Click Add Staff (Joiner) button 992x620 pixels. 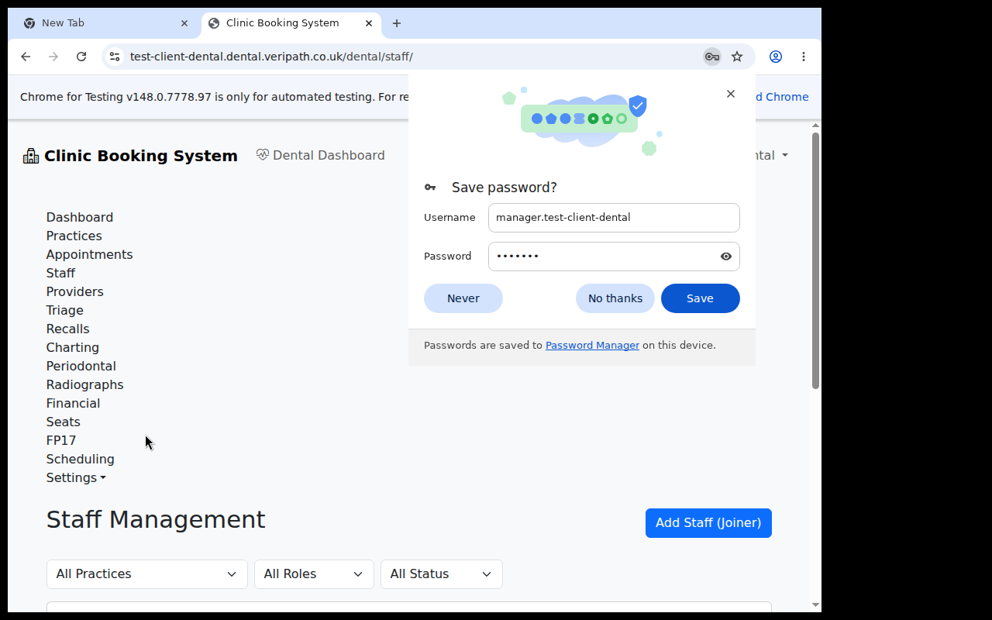tap(708, 523)
